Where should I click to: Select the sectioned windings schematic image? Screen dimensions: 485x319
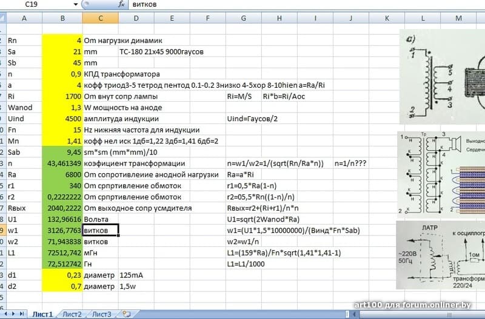click(x=441, y=174)
